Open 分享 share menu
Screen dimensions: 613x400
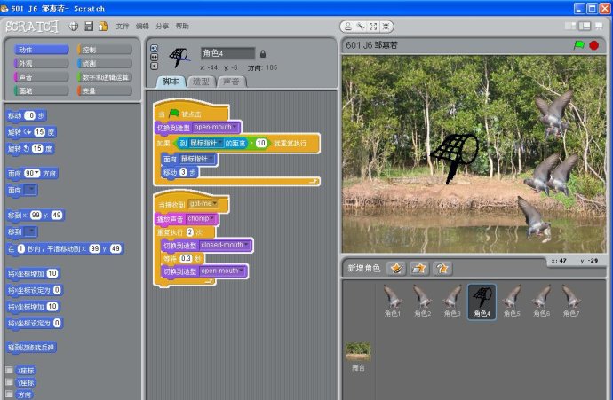pyautogui.click(x=163, y=26)
